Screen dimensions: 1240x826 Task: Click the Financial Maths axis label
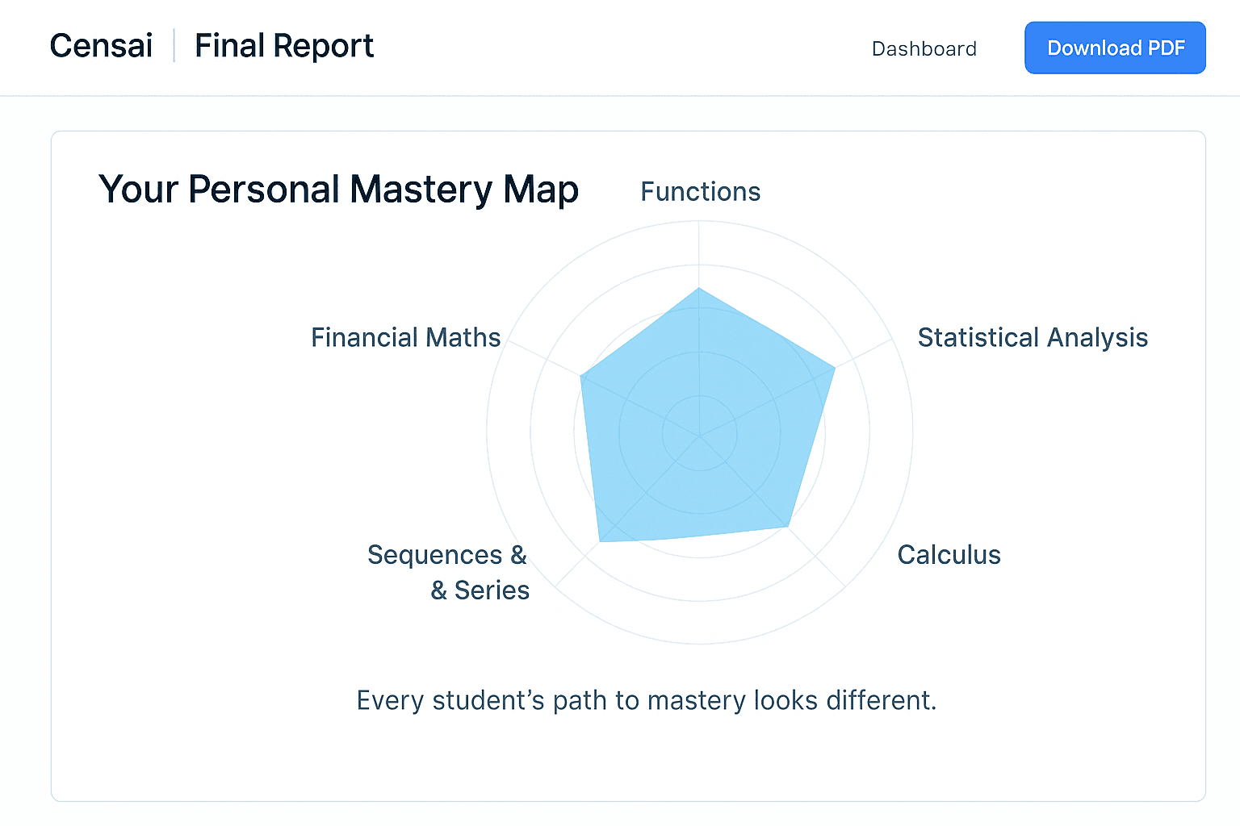click(x=405, y=337)
